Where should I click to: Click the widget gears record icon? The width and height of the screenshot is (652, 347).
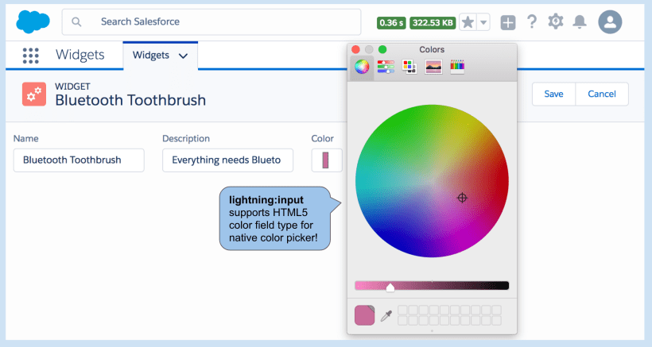click(34, 94)
